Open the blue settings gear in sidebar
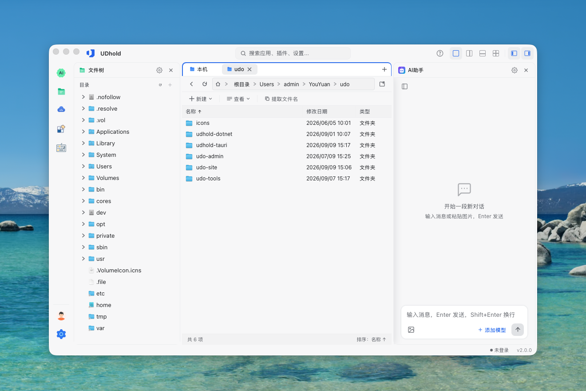Image resolution: width=586 pixels, height=391 pixels. 61,334
